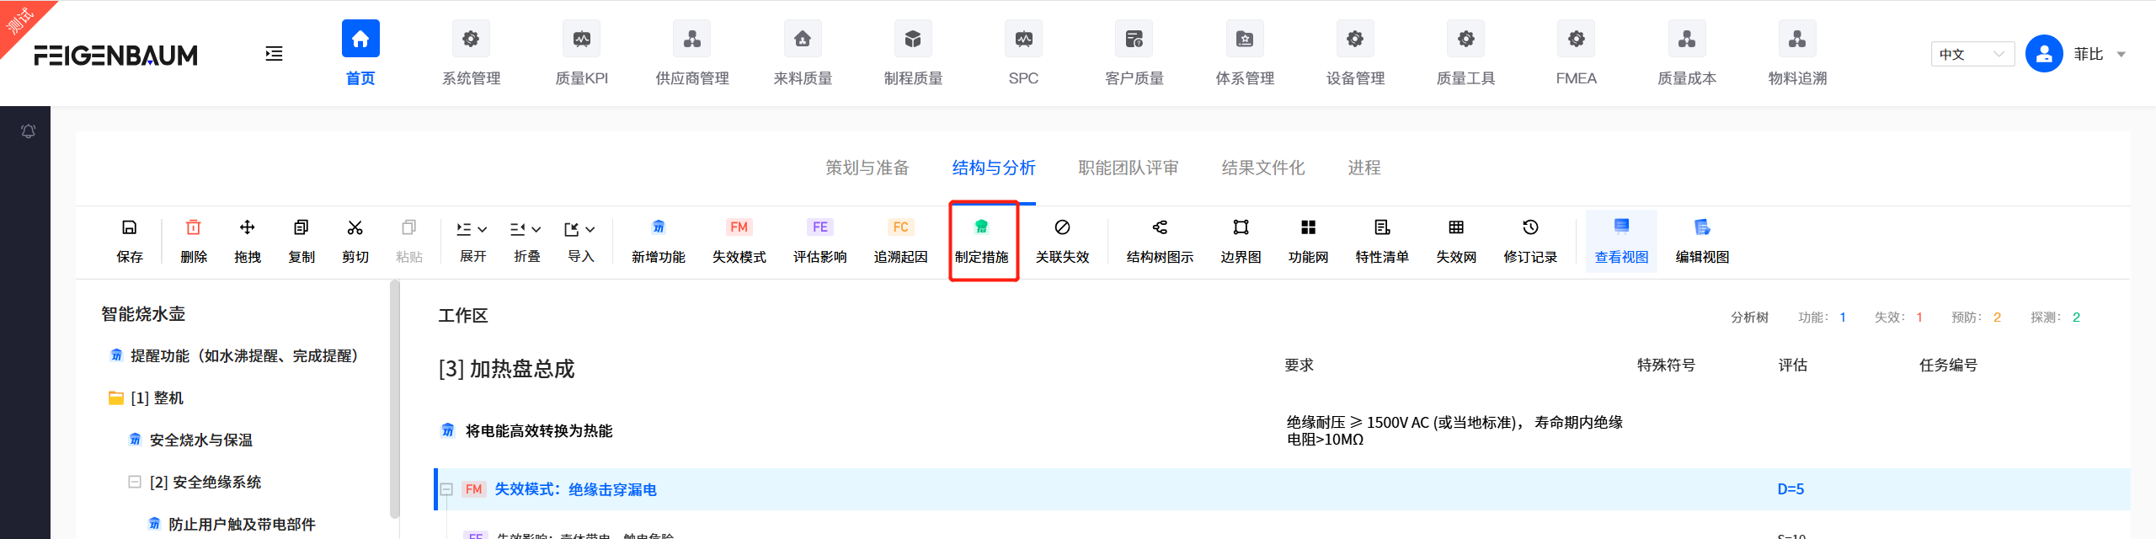The height and width of the screenshot is (539, 2156).
Task: Open 质量成本 module
Action: click(1687, 54)
